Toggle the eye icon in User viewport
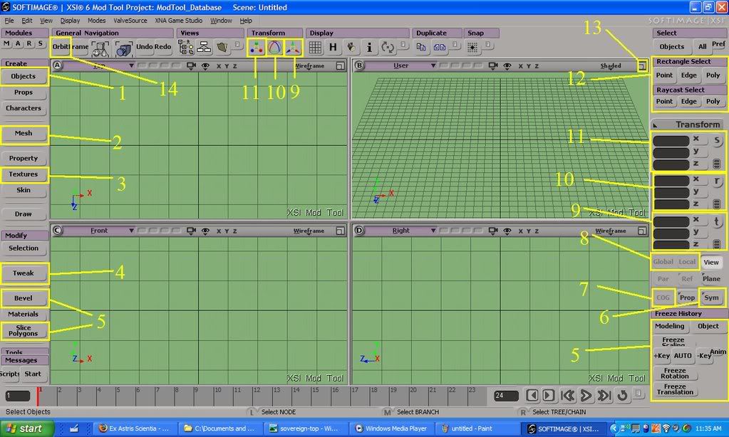The image size is (729, 437). click(507, 66)
